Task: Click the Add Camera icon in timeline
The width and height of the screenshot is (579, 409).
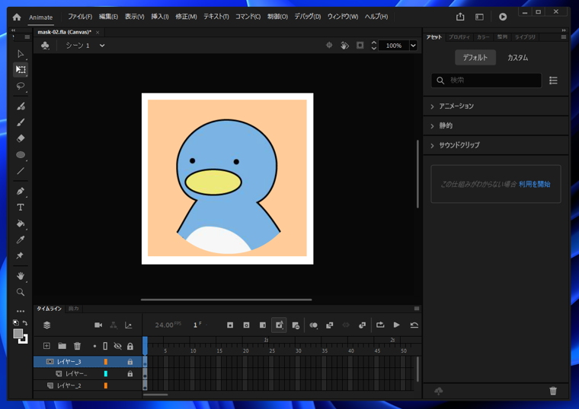Action: (98, 325)
